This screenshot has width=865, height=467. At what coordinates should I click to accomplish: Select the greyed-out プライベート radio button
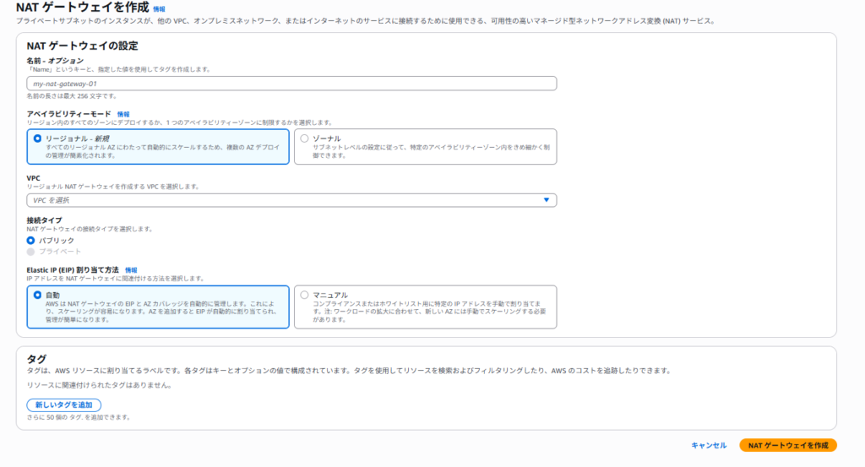pyautogui.click(x=31, y=252)
